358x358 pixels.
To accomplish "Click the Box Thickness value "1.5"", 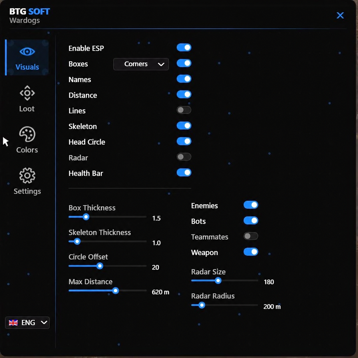I will (x=156, y=218).
